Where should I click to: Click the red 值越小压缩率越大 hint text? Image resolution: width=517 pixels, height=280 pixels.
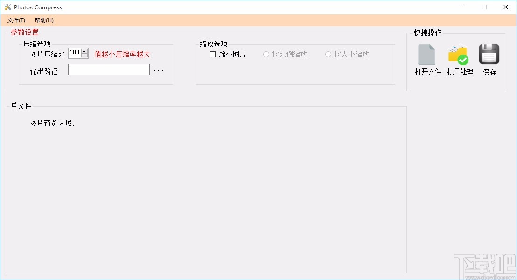click(122, 54)
